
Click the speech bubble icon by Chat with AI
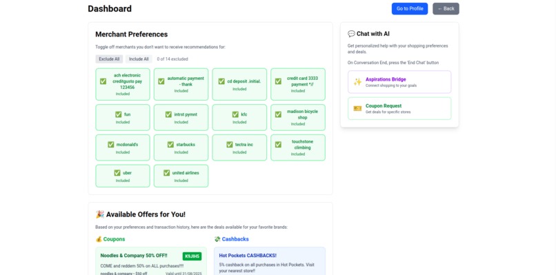(351, 34)
